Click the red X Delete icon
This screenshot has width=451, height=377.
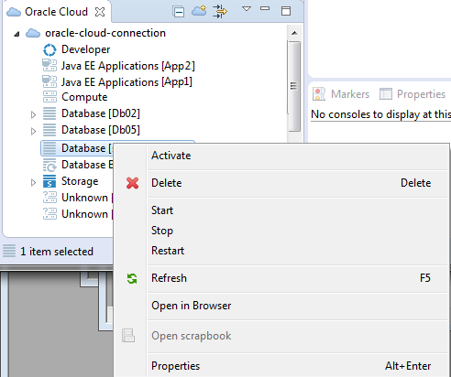click(132, 183)
